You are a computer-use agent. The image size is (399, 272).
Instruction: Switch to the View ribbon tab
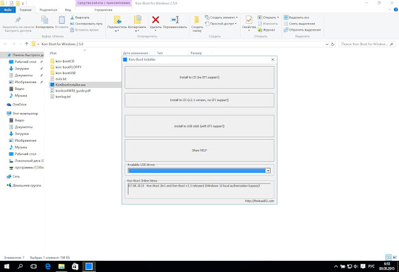click(68, 10)
